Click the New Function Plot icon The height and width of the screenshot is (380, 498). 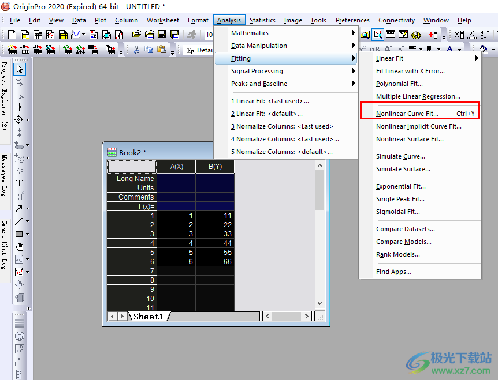tap(75, 35)
